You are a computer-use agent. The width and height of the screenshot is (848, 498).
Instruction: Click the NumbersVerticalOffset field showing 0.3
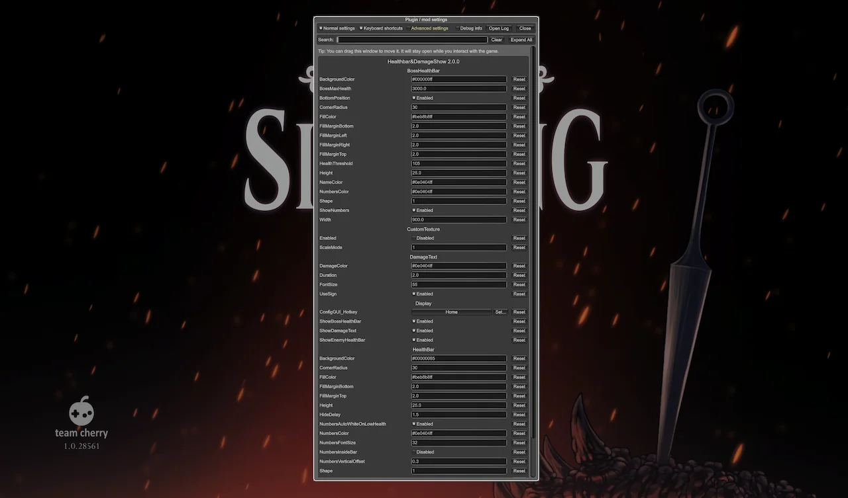(459, 462)
